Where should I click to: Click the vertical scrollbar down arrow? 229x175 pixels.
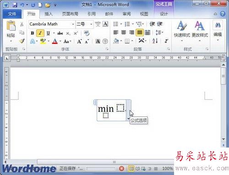[x=224, y=139]
